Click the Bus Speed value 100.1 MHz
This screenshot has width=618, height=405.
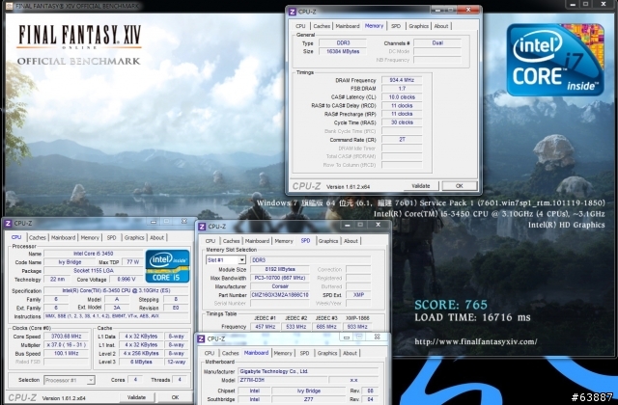click(67, 354)
